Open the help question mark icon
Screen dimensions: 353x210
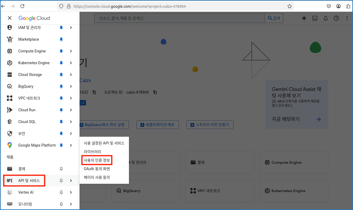(x=336, y=18)
